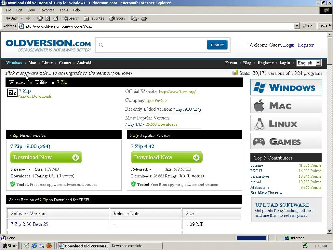Expand the address bar dropdown arrow
This screenshot has height=250, width=333.
pos(297,26)
